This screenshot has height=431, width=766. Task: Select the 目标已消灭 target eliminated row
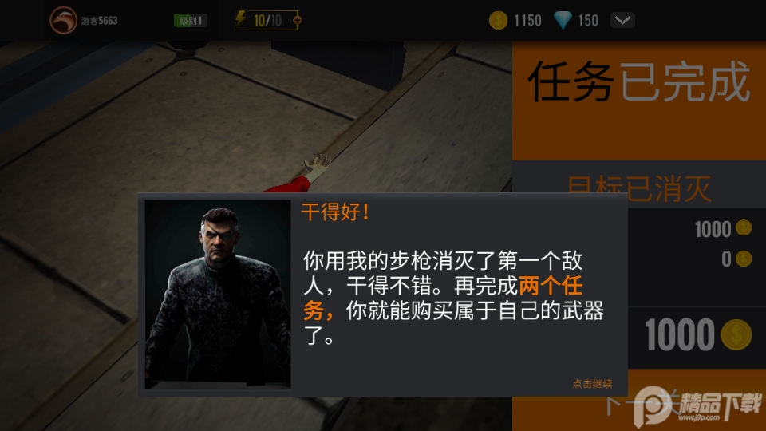[x=639, y=188]
